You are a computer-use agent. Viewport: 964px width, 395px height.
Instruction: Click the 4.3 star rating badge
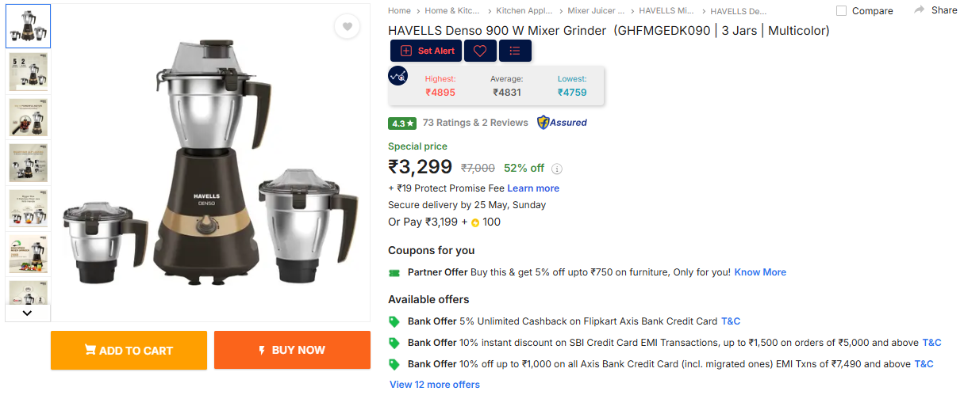click(x=402, y=123)
